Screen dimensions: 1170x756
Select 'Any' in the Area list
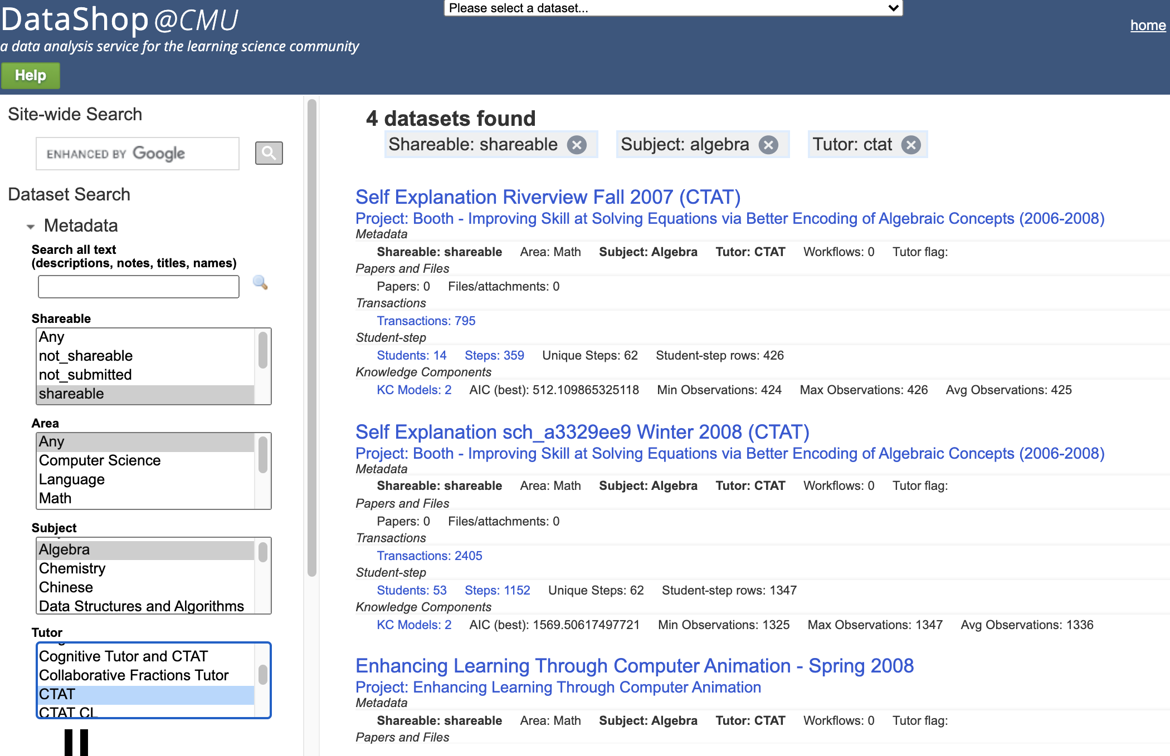click(146, 442)
